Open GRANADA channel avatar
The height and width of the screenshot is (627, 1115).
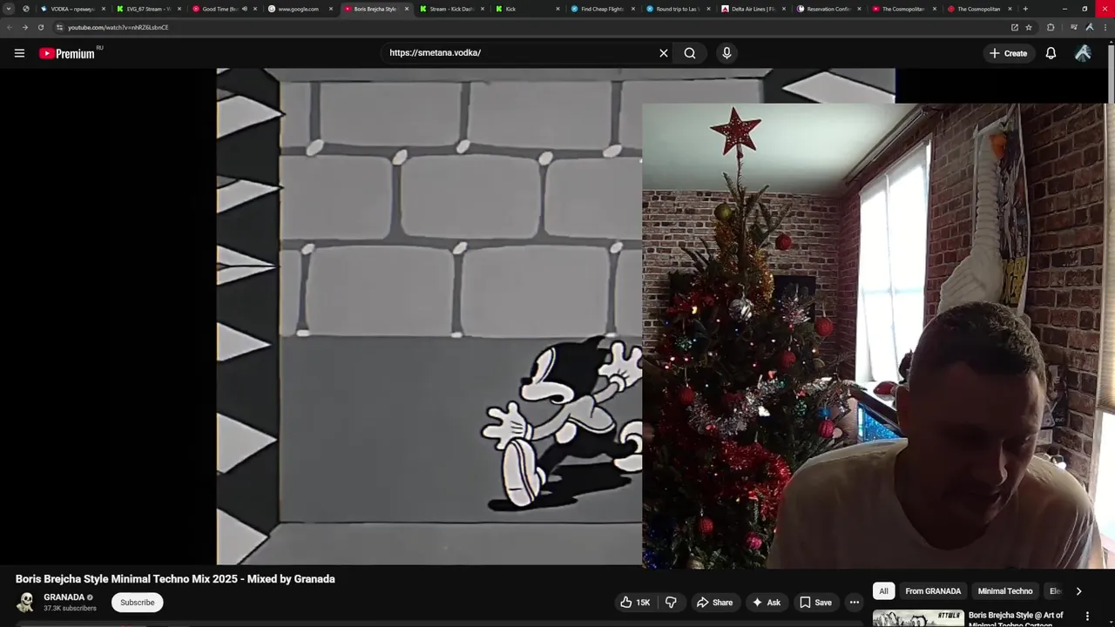coord(26,603)
